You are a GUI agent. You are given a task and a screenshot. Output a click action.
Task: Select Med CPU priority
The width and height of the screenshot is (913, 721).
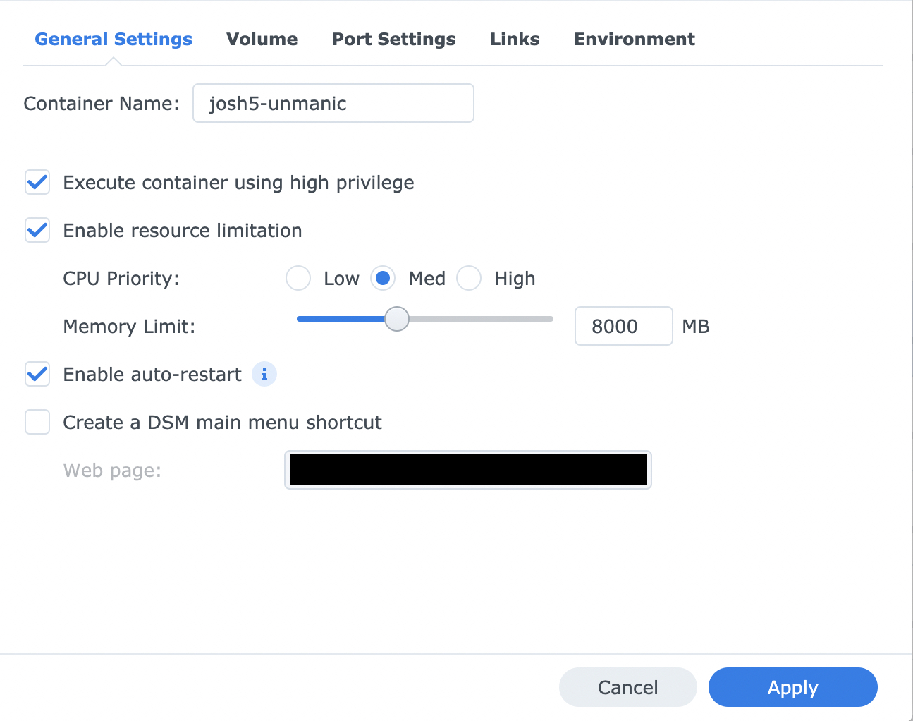(383, 279)
